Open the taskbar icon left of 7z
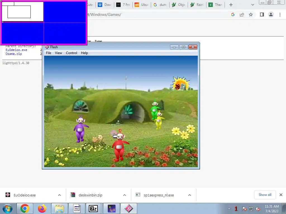Image resolution: width=286 pixels, height=214 pixels. [77, 208]
